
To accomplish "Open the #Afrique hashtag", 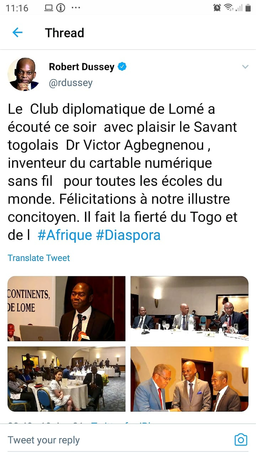I will pos(65,235).
